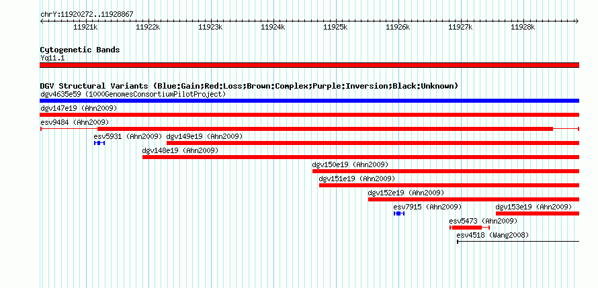Click the dgv149e19 red variant bar
This screenshot has width=598, height=288.
click(373, 143)
